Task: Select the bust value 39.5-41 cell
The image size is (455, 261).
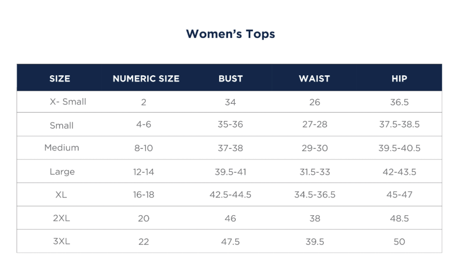Action: pos(231,172)
